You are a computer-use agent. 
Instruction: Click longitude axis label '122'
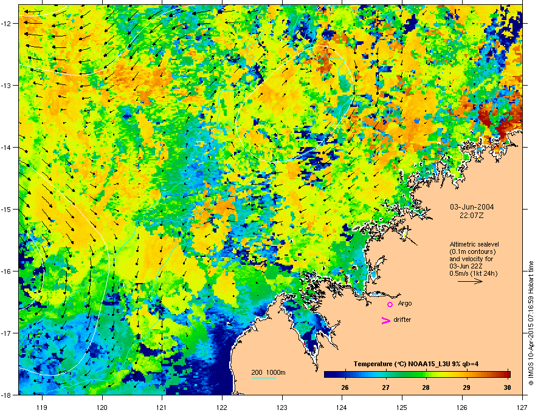tap(222, 407)
